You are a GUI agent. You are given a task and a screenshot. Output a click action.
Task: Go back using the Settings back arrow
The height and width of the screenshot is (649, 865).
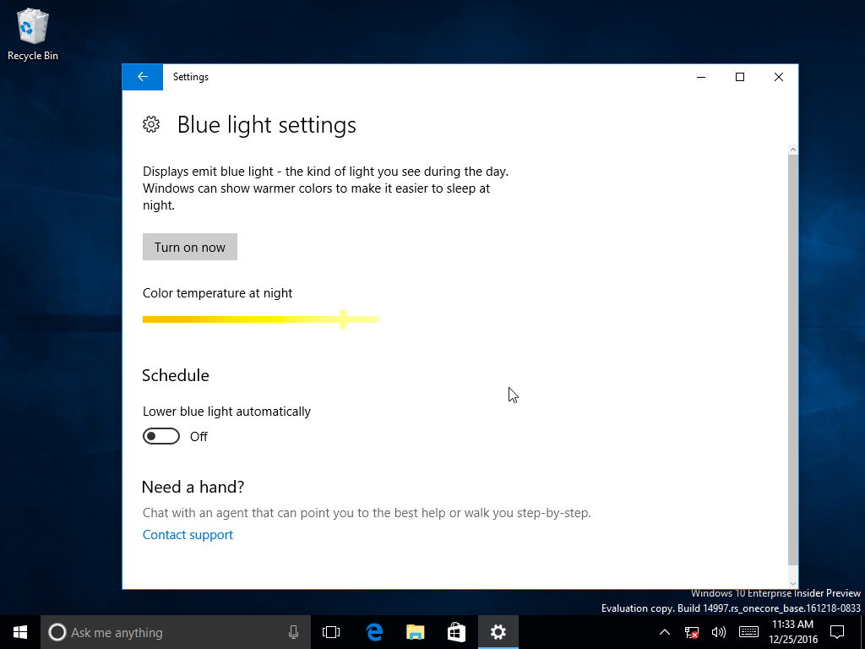coord(142,77)
